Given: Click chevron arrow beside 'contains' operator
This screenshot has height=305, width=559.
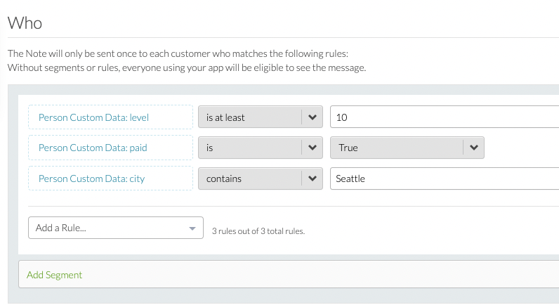Looking at the screenshot, I should pyautogui.click(x=312, y=179).
